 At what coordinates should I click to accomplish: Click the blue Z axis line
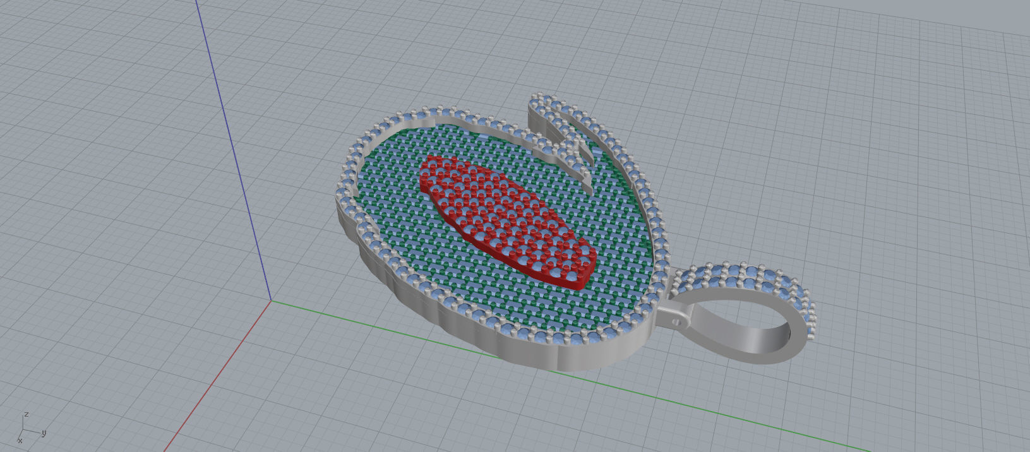click(x=234, y=152)
